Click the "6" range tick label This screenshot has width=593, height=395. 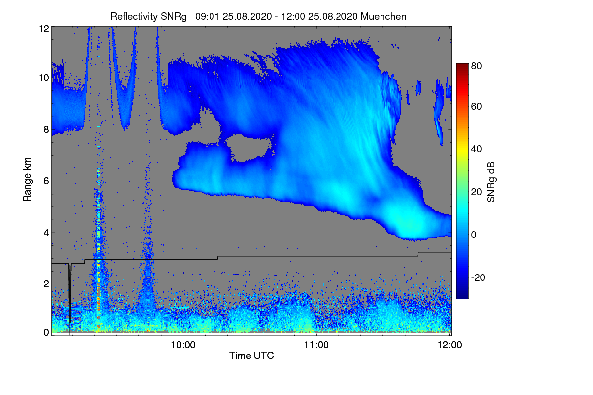(46, 181)
